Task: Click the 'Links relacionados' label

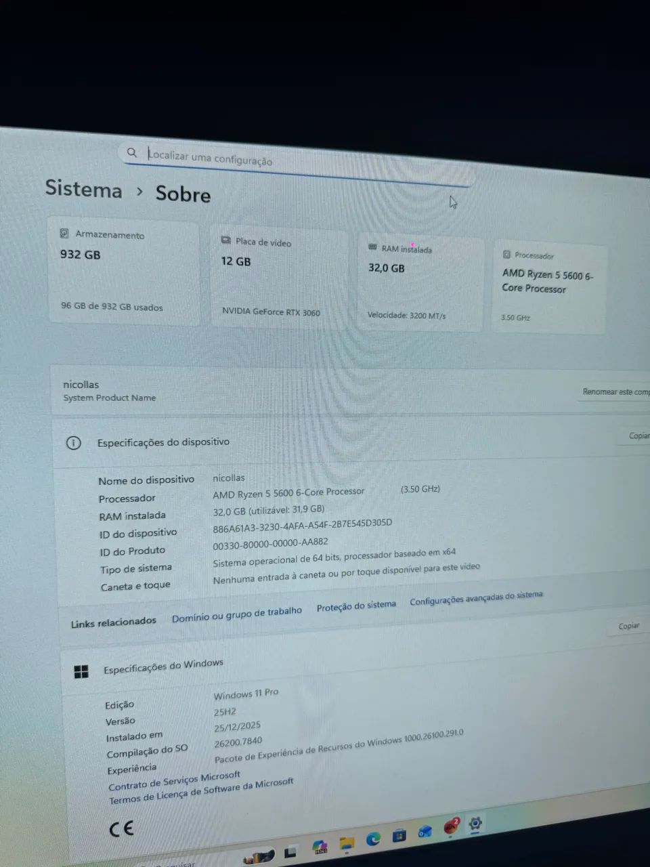Action: [x=113, y=622]
